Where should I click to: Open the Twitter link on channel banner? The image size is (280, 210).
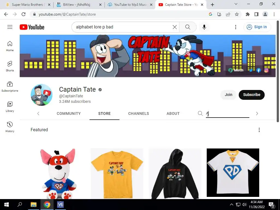pos(251,70)
